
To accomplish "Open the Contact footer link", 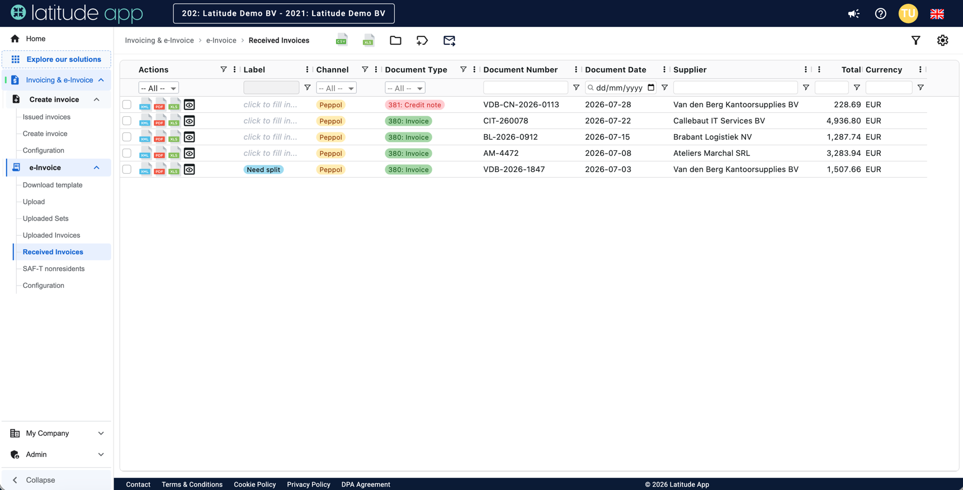I will click(138, 484).
